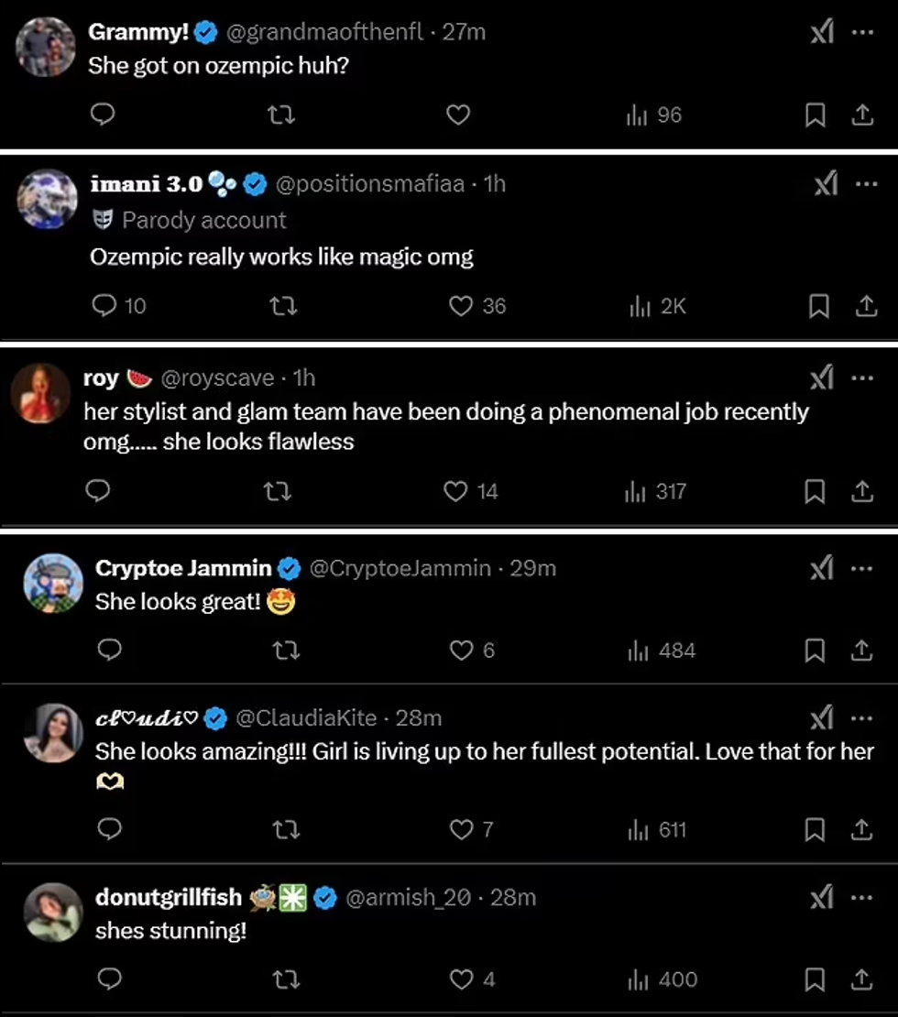This screenshot has width=898, height=1017.
Task: Open the @positionsmafiaa profile handle
Action: [369, 184]
